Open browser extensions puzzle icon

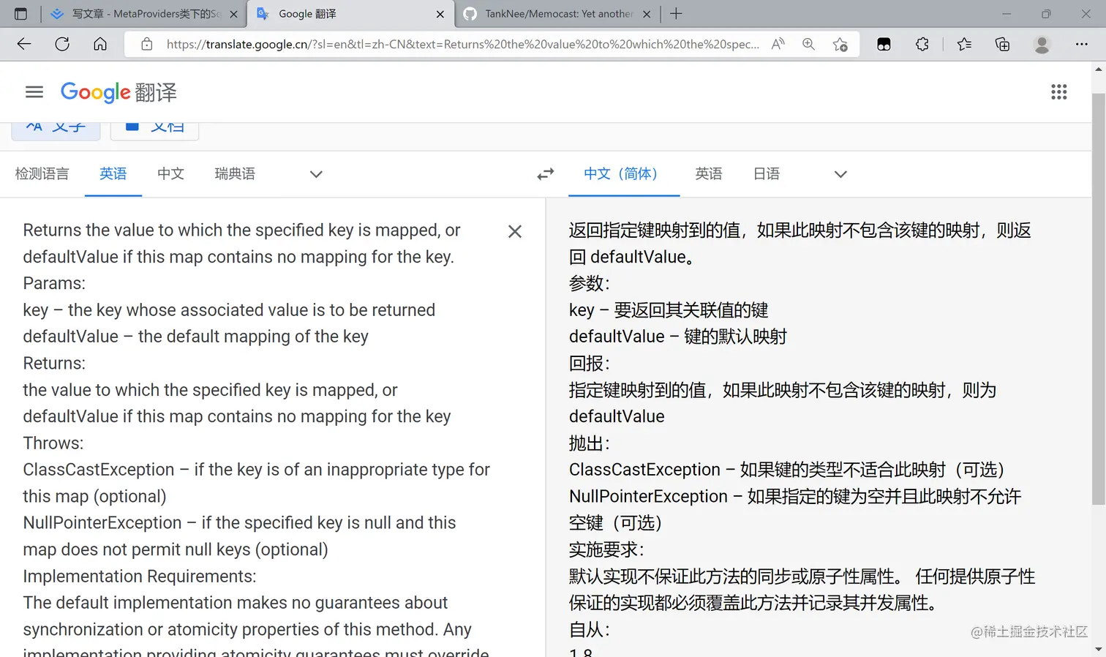922,44
